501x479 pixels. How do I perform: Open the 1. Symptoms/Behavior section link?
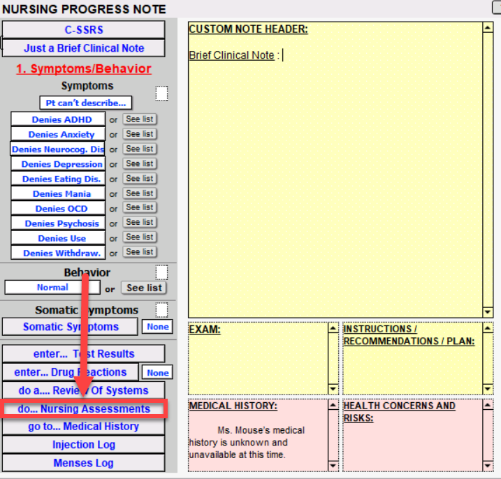click(84, 68)
